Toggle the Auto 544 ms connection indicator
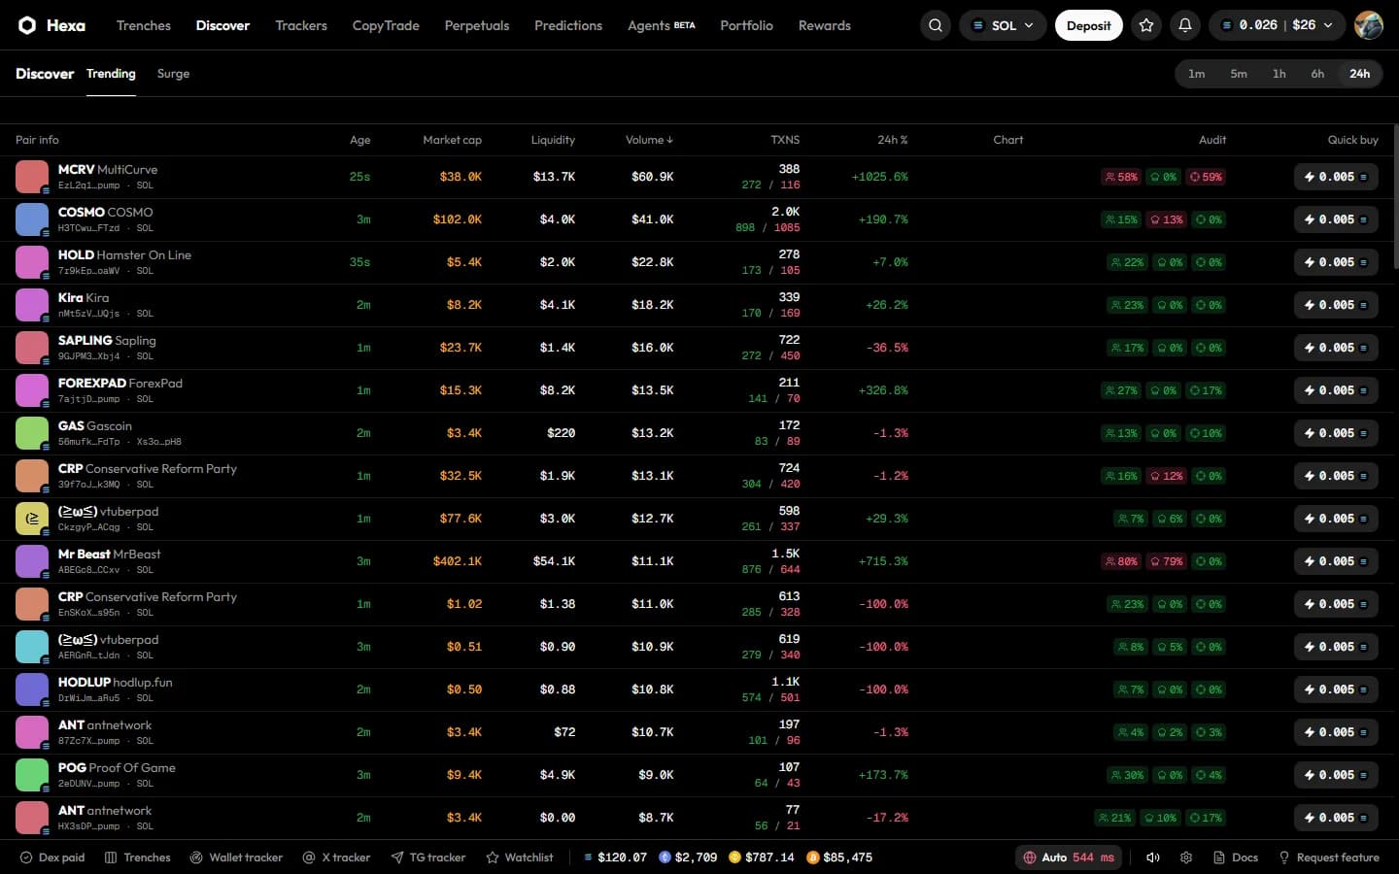 tap(1070, 857)
